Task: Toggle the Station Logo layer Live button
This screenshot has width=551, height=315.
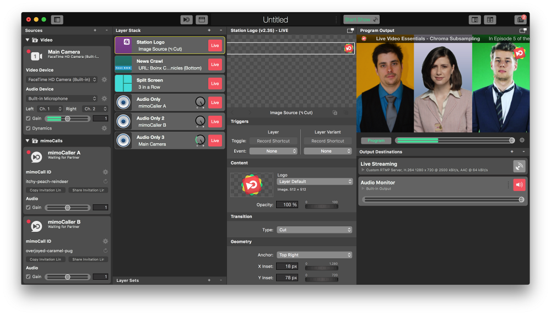Action: [215, 46]
